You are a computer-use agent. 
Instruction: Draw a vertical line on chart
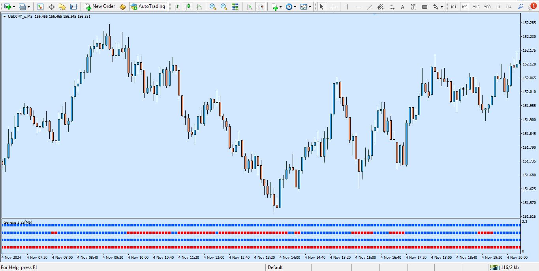coord(347,7)
